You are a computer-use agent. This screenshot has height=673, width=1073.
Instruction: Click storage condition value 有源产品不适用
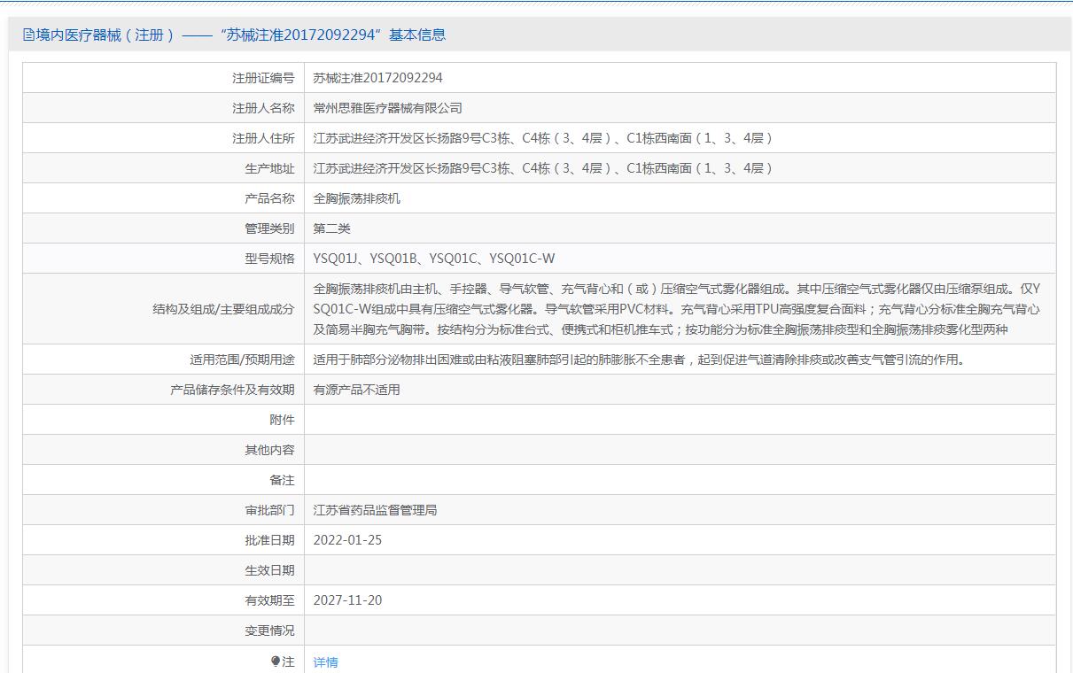pyautogui.click(x=356, y=390)
